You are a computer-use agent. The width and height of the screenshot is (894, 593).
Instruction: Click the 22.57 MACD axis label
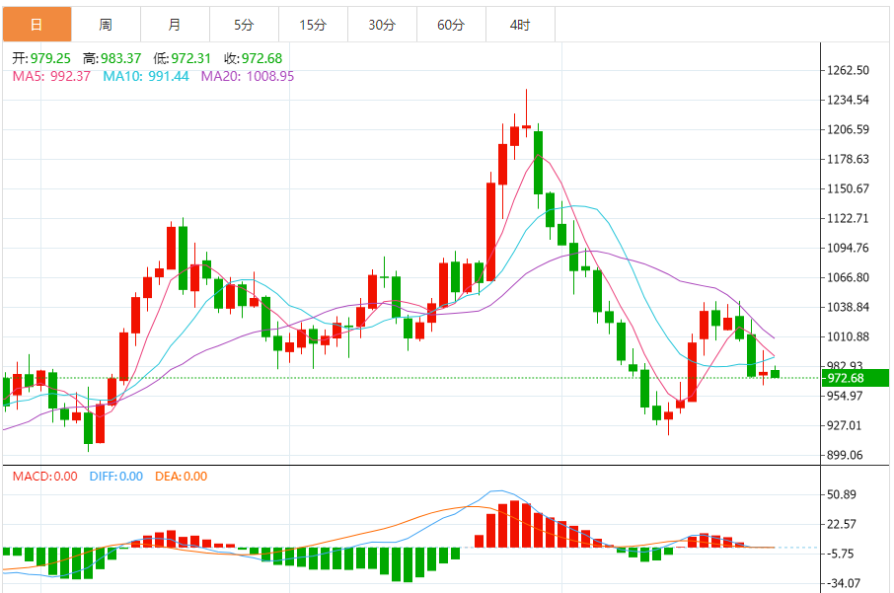[x=842, y=524]
